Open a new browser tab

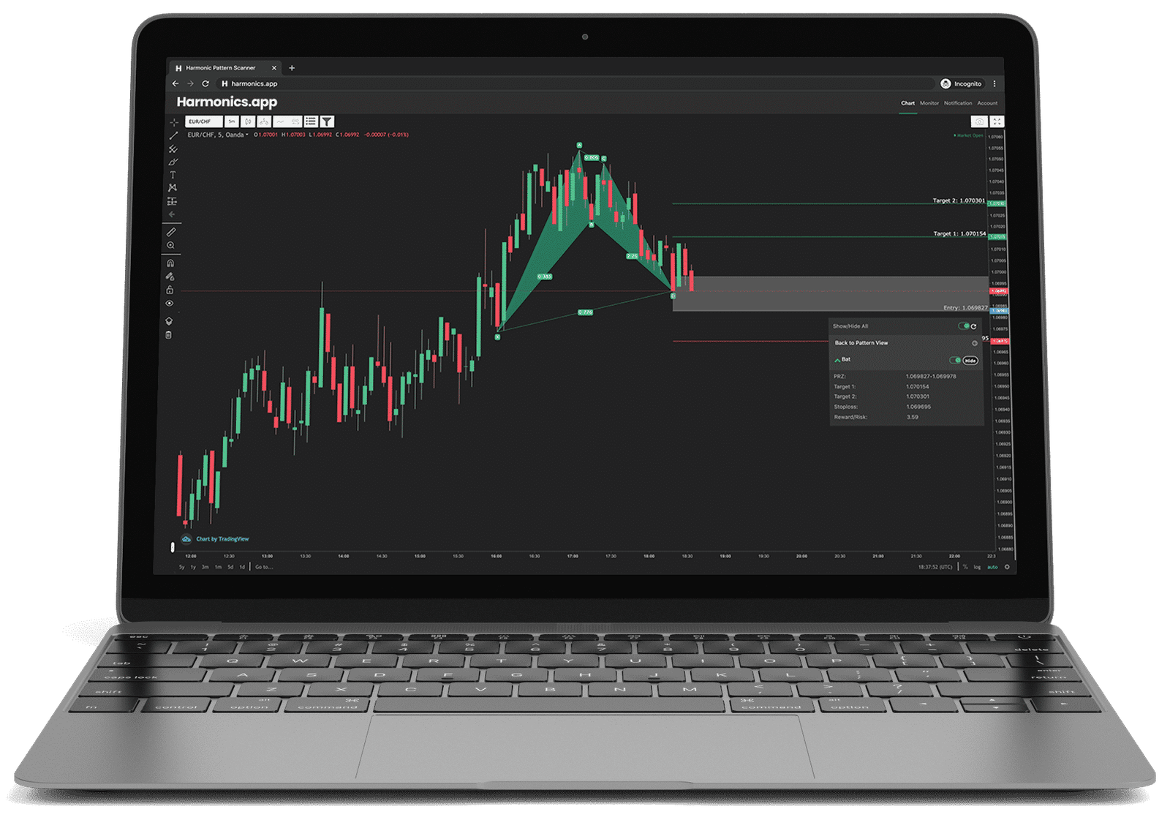click(292, 68)
